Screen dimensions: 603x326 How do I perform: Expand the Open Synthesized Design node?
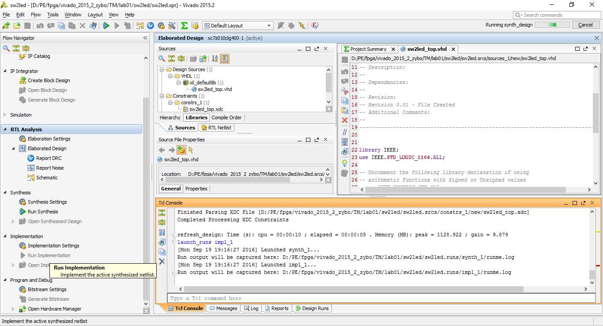point(13,221)
